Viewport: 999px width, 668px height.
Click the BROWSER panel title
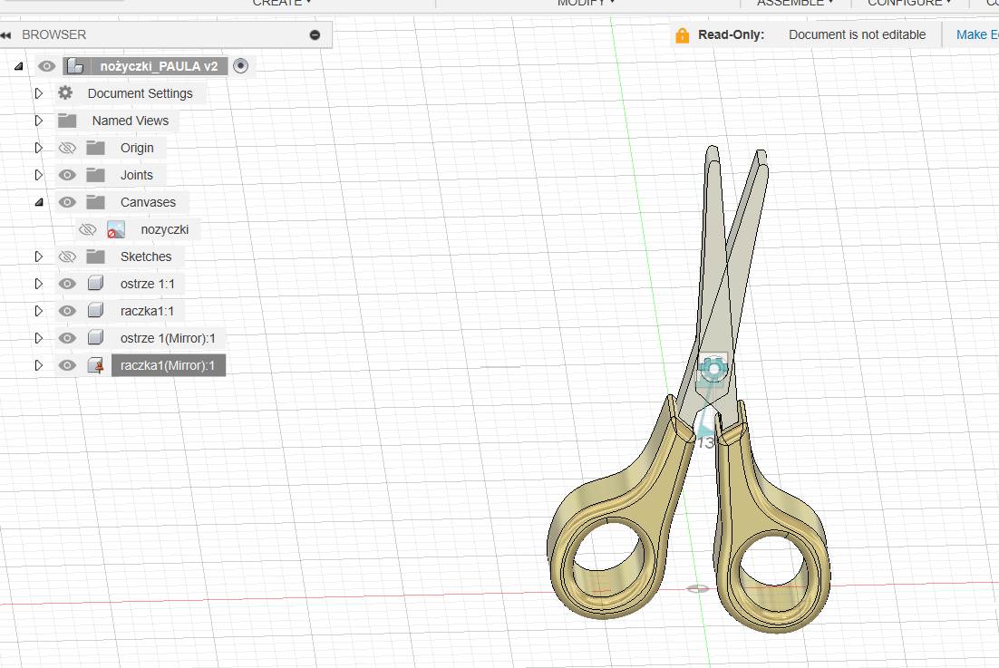point(54,35)
